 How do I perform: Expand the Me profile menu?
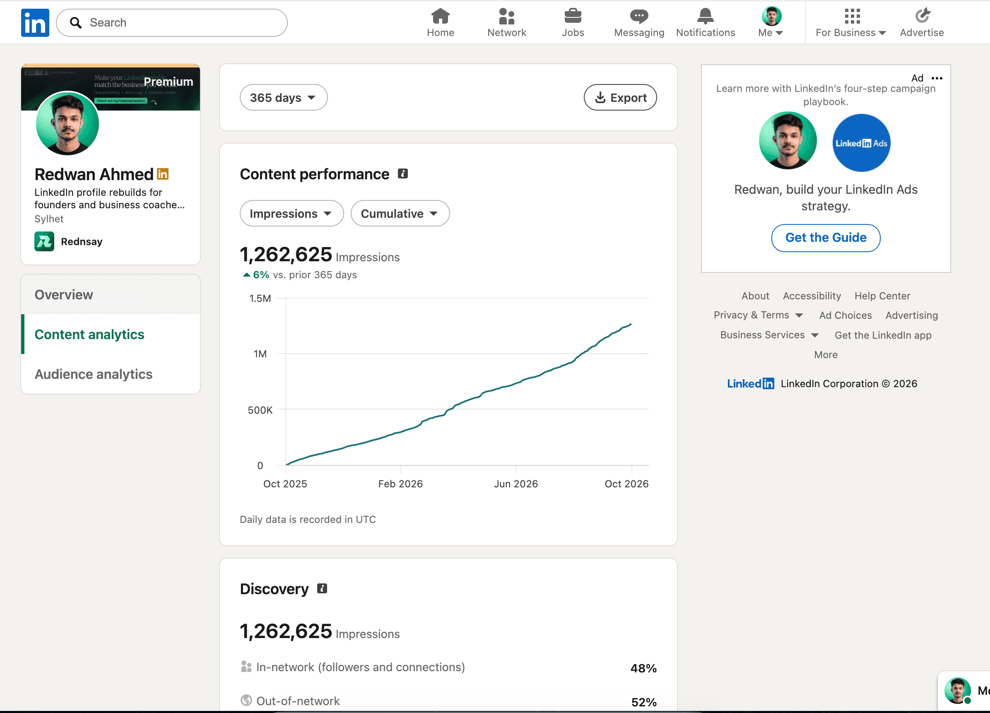click(771, 22)
